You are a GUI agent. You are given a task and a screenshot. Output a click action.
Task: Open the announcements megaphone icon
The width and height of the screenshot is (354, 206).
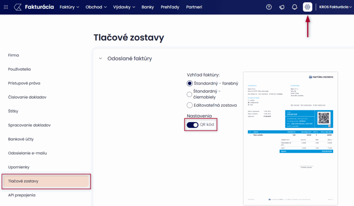282,7
